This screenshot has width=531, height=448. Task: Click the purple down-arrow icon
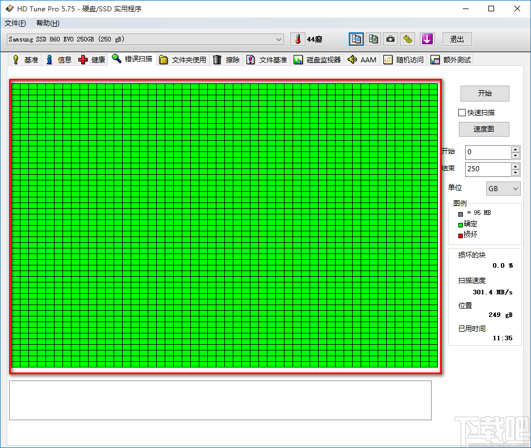pos(427,39)
